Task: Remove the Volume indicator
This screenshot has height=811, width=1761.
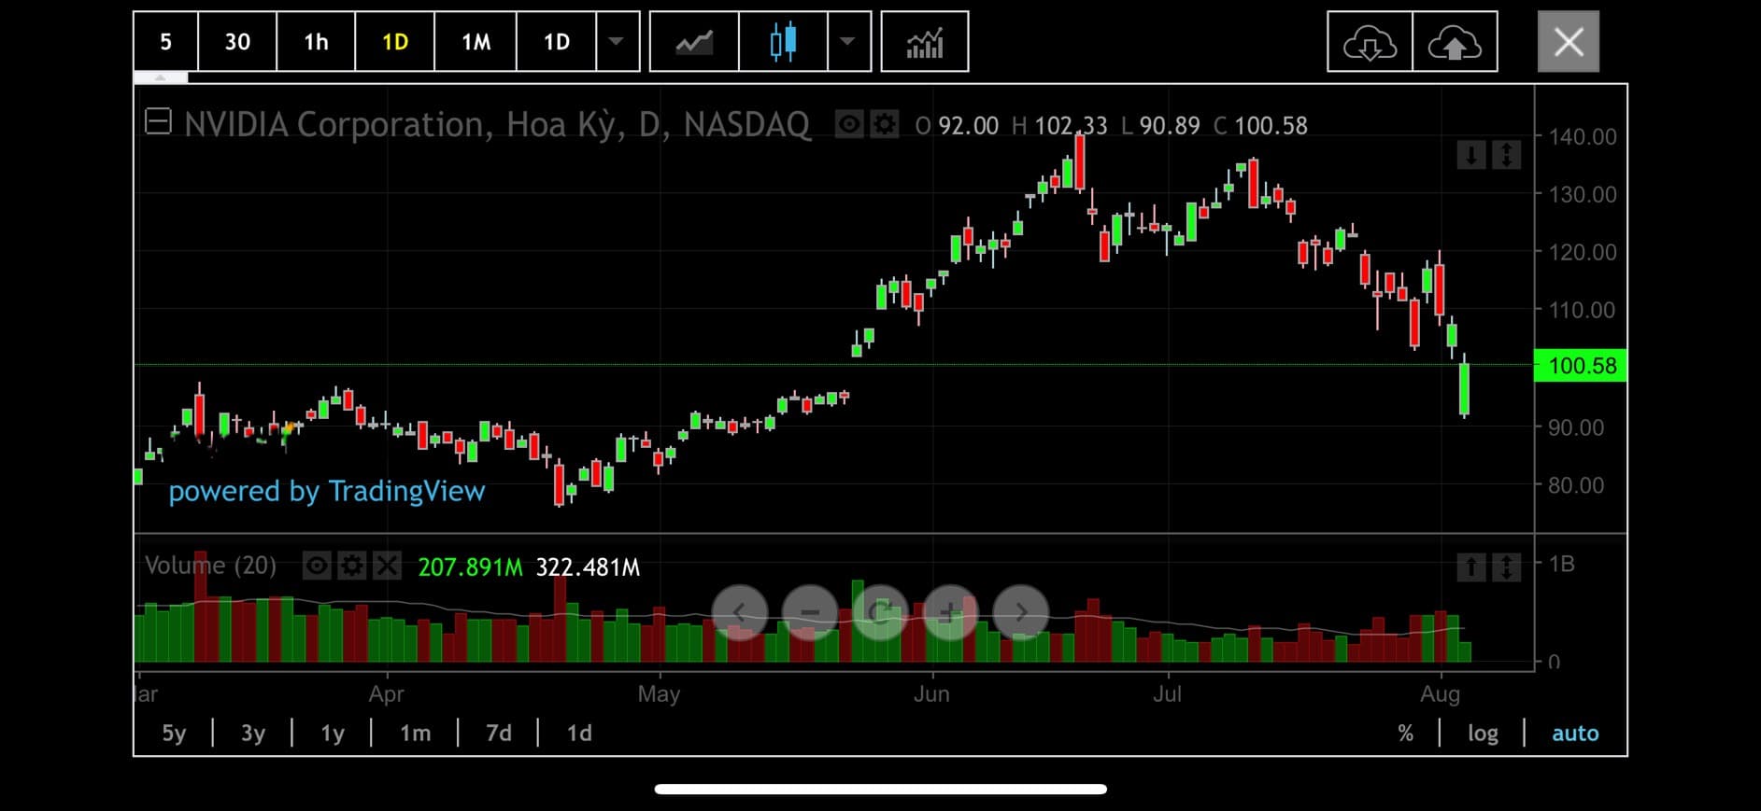Action: 387,566
